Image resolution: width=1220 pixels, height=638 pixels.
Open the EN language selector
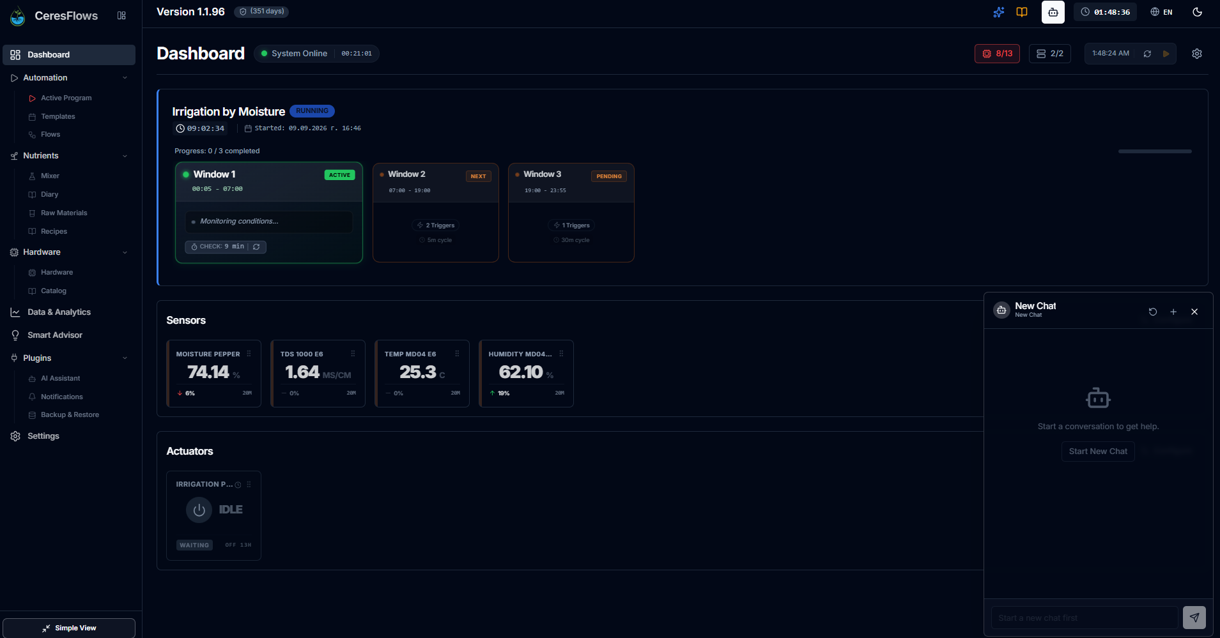1162,12
